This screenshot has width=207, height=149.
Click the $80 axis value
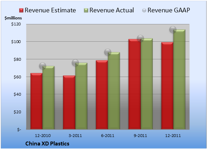pos(17,59)
